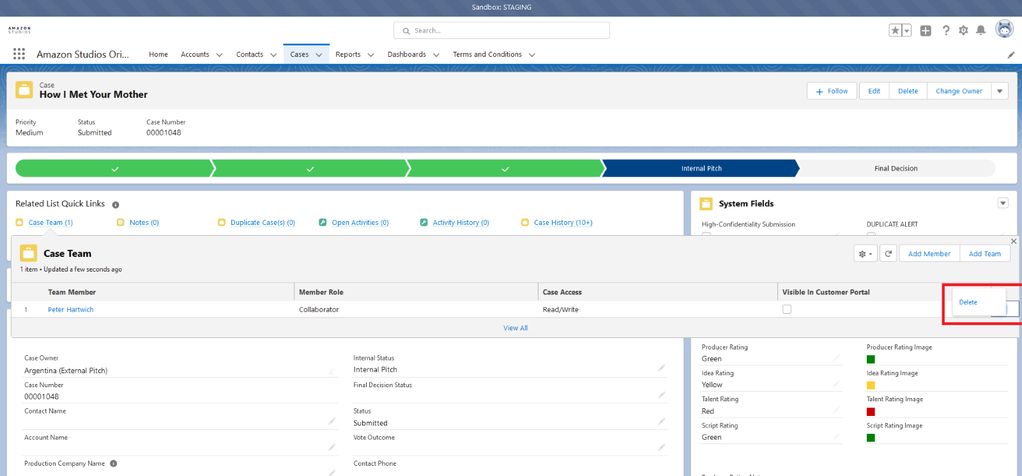Open the notifications bell
The image size is (1022, 476).
[x=981, y=31]
